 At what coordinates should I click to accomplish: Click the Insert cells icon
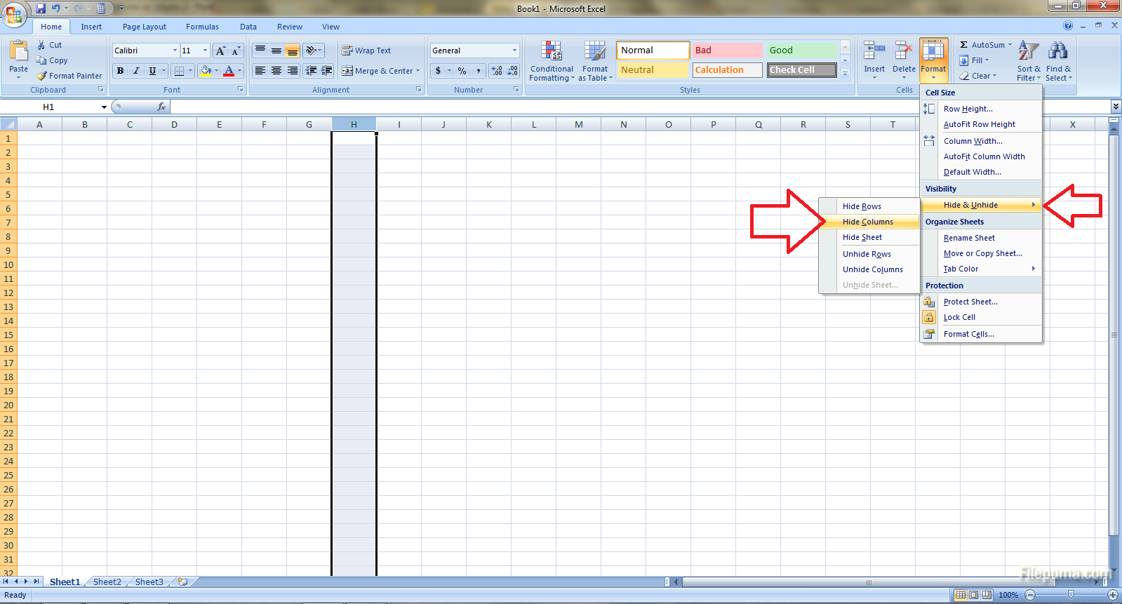point(874,52)
